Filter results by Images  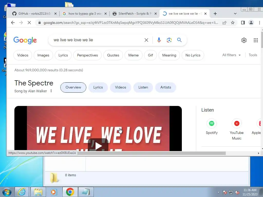pyautogui.click(x=43, y=55)
